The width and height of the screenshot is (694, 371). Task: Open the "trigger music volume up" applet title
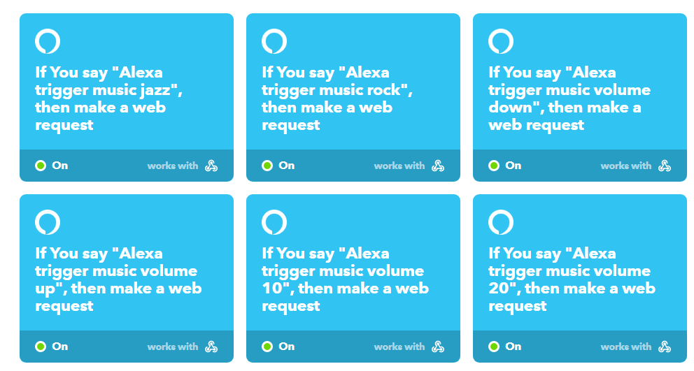pos(119,279)
